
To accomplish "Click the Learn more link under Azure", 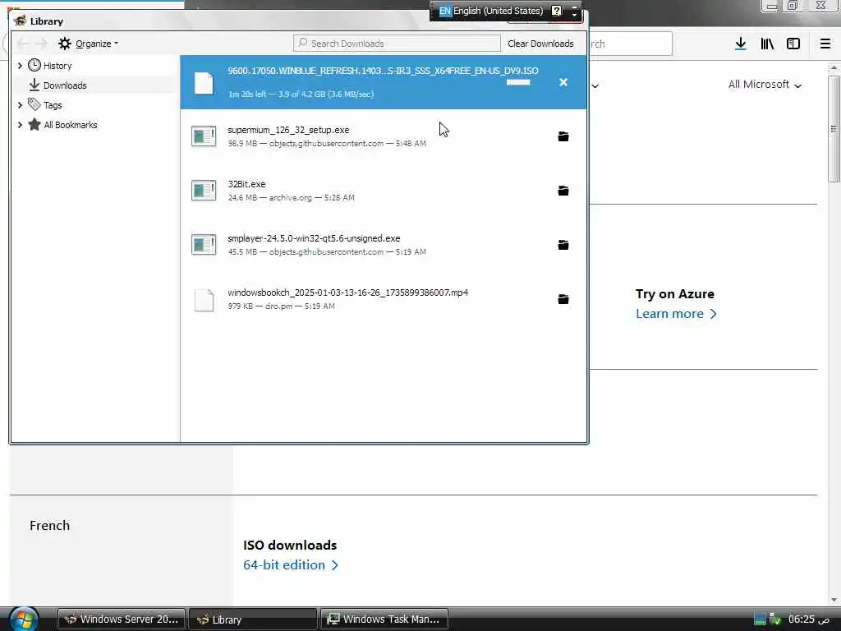I will (x=676, y=314).
